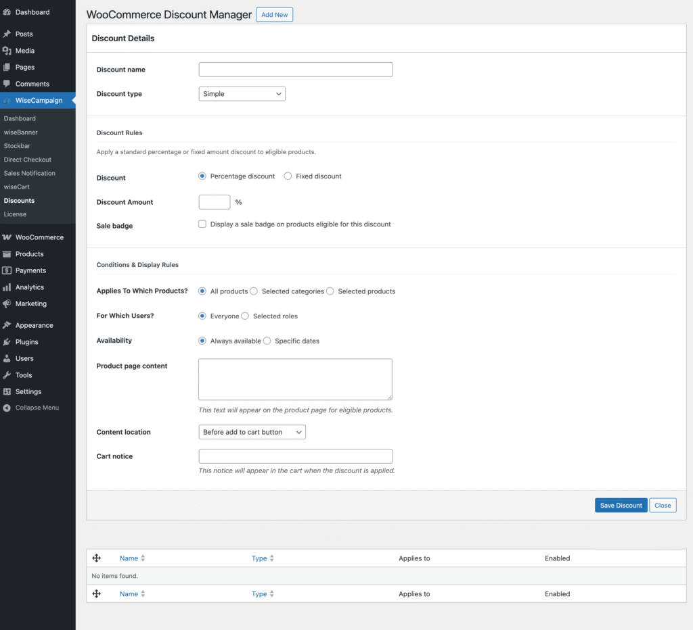Image resolution: width=693 pixels, height=630 pixels.
Task: Open the Discount type dropdown
Action: (242, 93)
